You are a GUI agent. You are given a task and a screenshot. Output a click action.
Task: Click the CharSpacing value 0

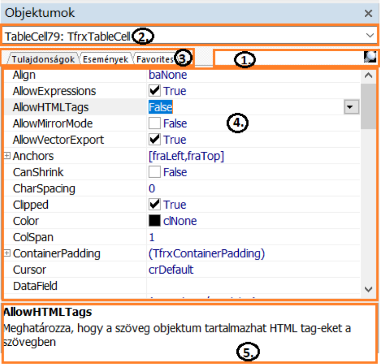click(152, 188)
